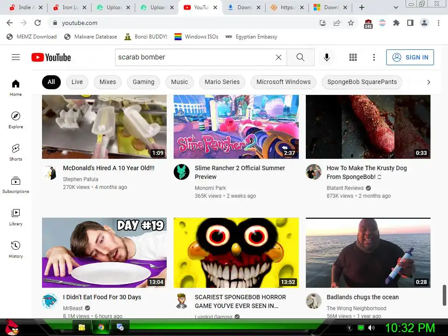Screen dimensions: 448x336
Task: Open Slime Rancher 2 video thumbnail
Action: [236, 127]
